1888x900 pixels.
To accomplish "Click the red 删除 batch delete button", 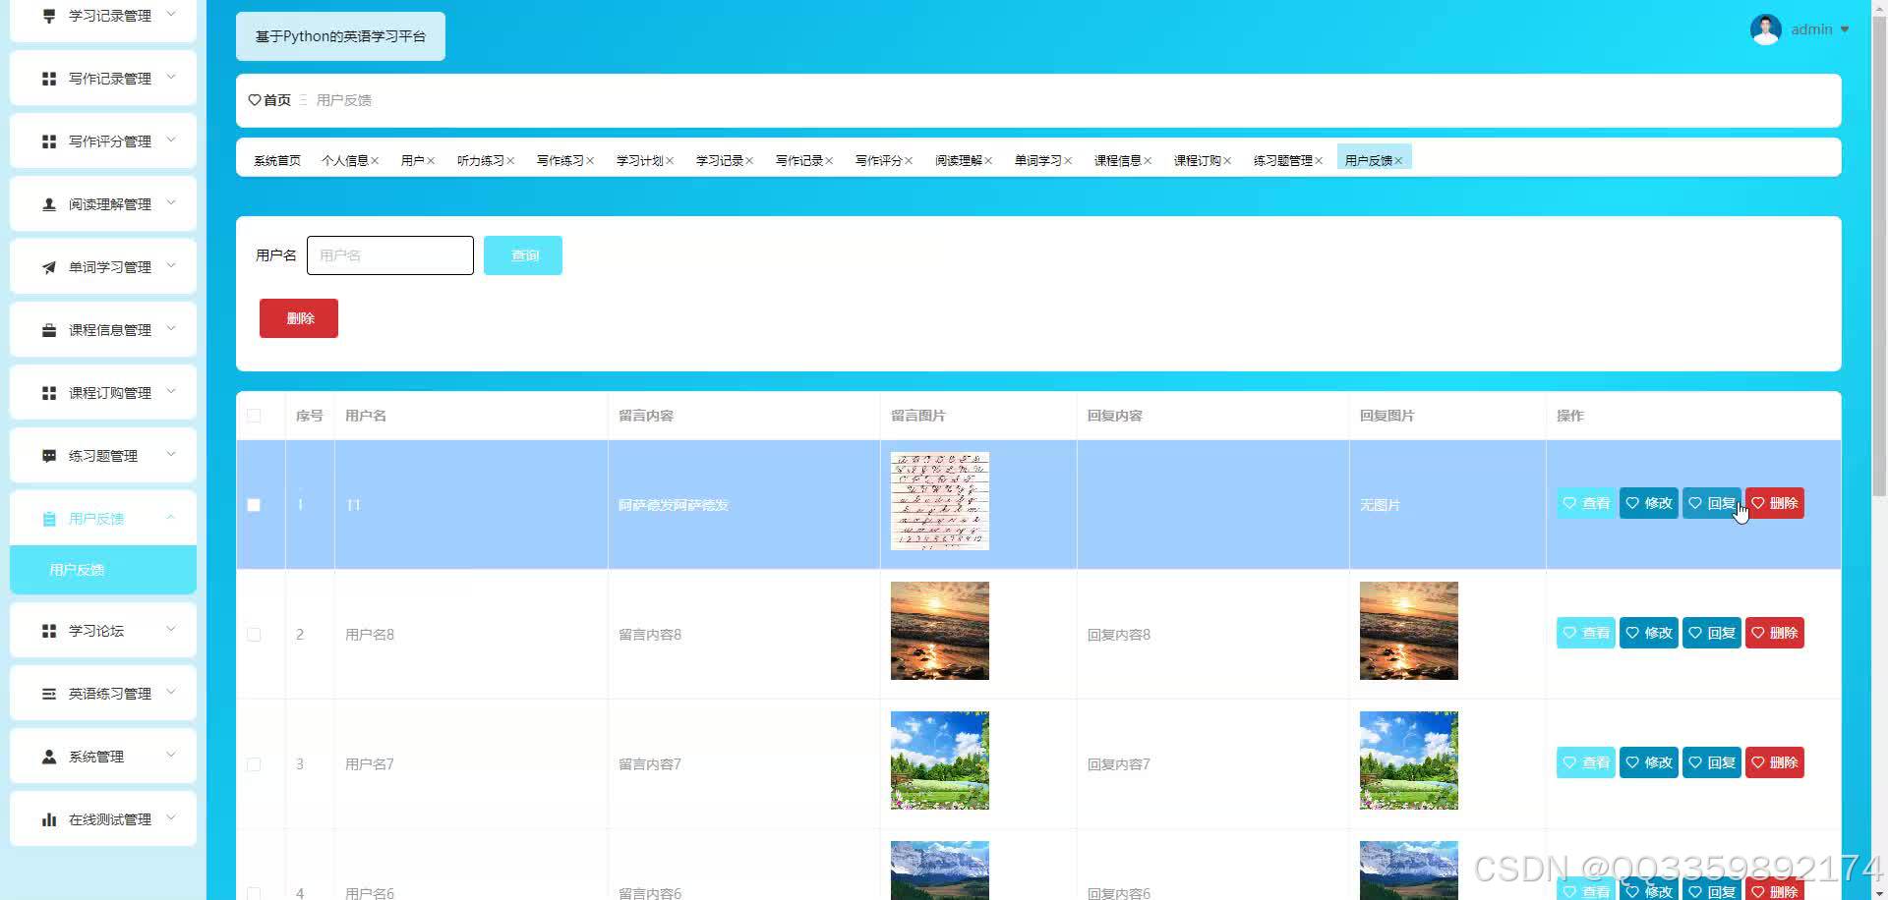I will tap(299, 318).
